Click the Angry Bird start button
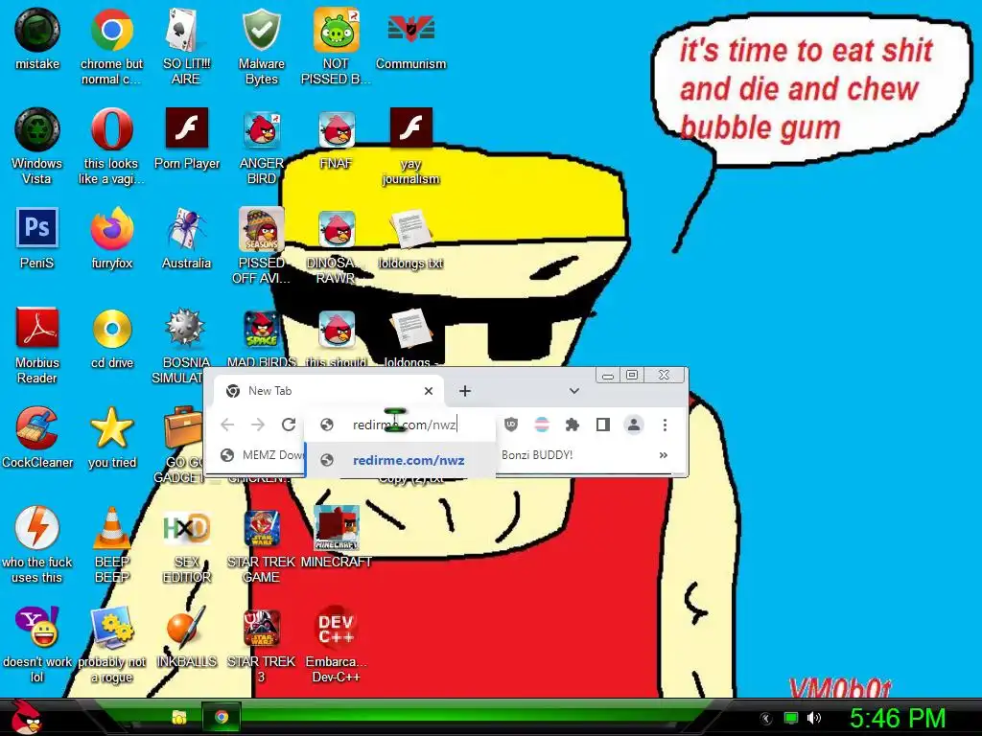 point(26,717)
